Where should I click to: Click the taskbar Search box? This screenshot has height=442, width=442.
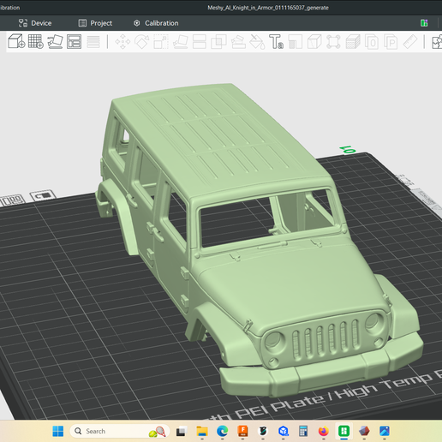coord(120,431)
